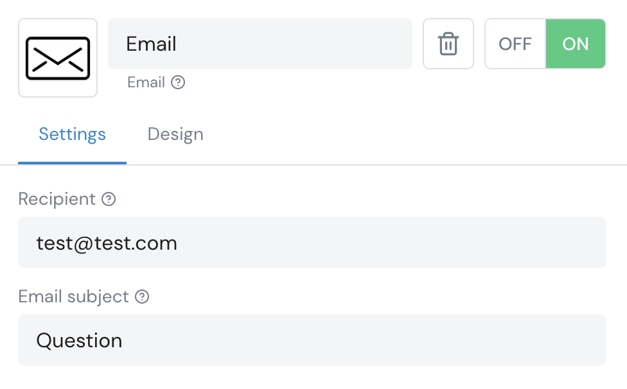627x389 pixels.
Task: Click the blue underline beneath Settings
Action: 72,162
